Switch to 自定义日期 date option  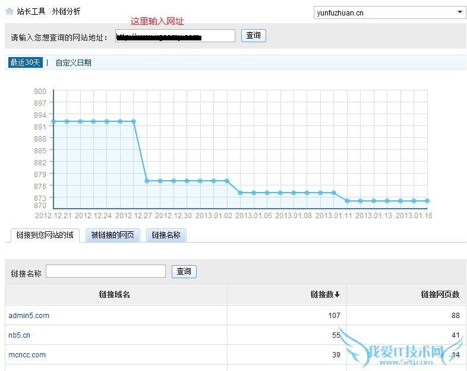pyautogui.click(x=74, y=62)
